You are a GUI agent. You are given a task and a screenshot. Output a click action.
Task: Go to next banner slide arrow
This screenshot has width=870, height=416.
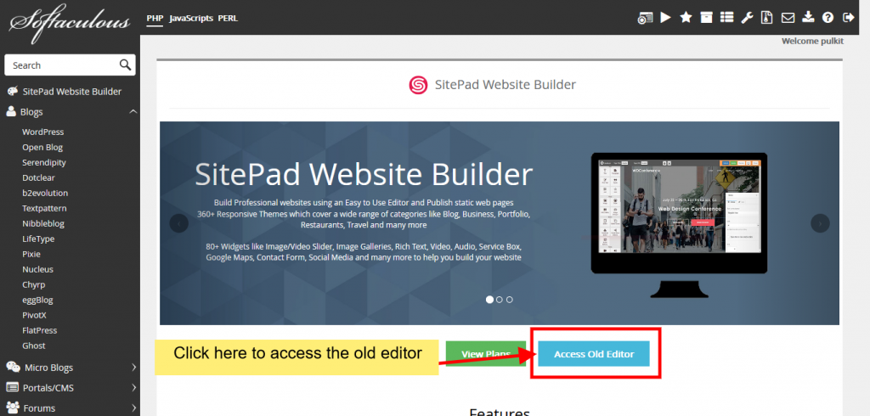820,223
